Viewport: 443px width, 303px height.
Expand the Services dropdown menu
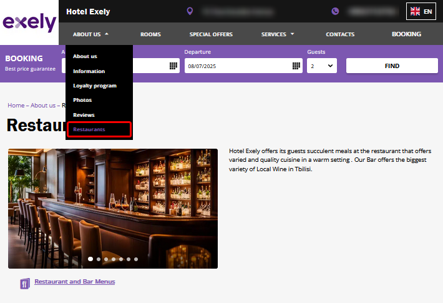coord(278,34)
